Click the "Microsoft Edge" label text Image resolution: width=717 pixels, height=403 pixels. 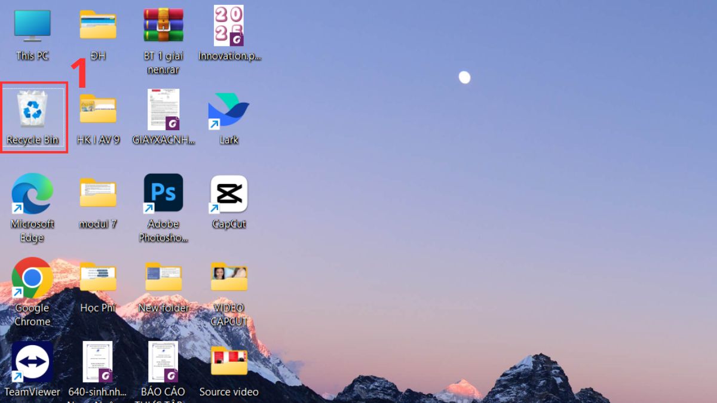(x=32, y=231)
